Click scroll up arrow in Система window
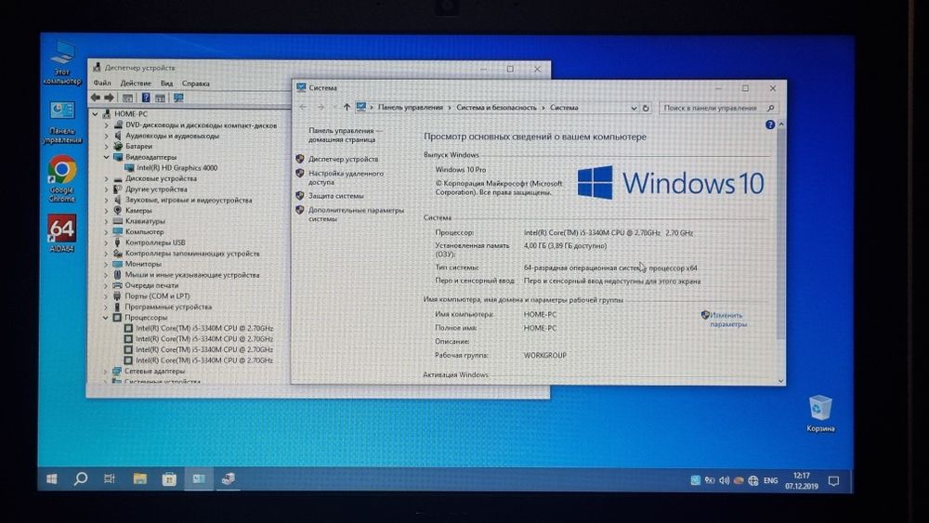Image resolution: width=929 pixels, height=523 pixels. 781,124
